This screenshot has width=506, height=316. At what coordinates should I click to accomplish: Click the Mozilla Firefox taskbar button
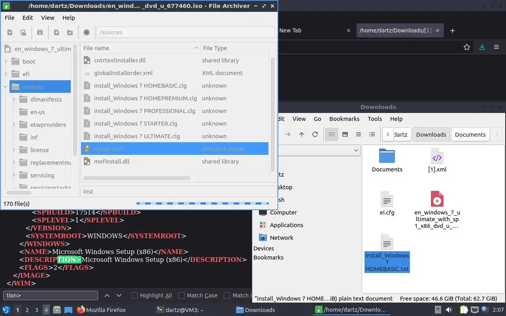pos(101,310)
